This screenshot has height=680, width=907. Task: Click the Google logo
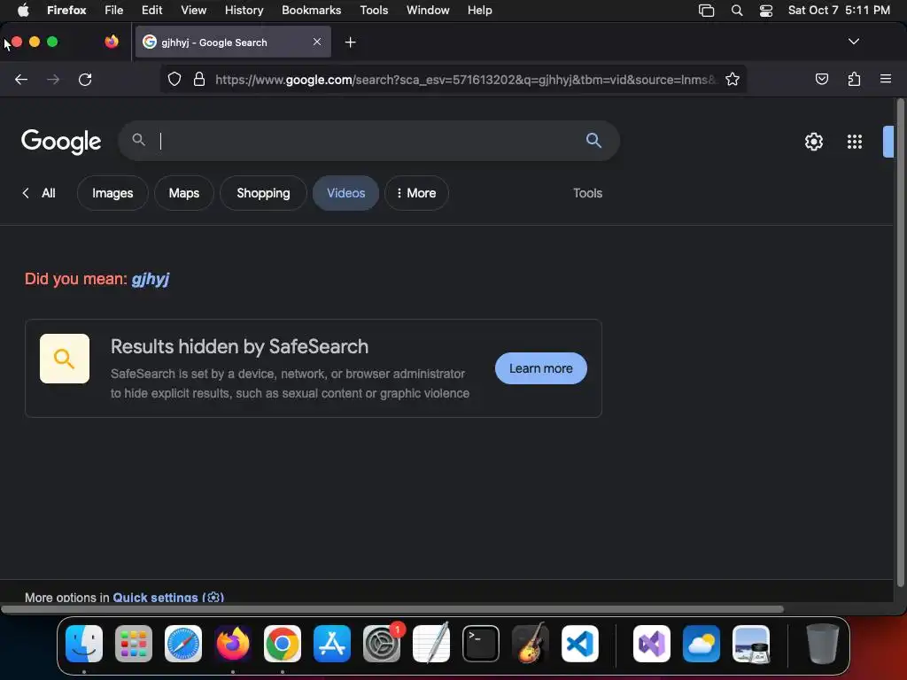click(x=61, y=141)
